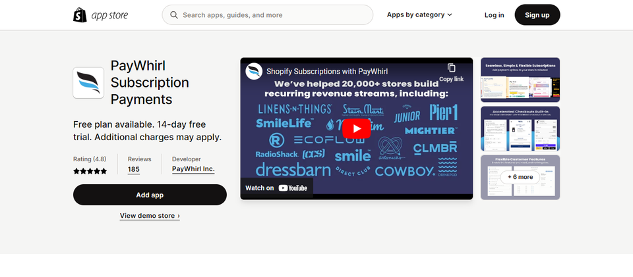This screenshot has height=277, width=633.
Task: Open the Shopify app store logo
Action: pyautogui.click(x=100, y=15)
